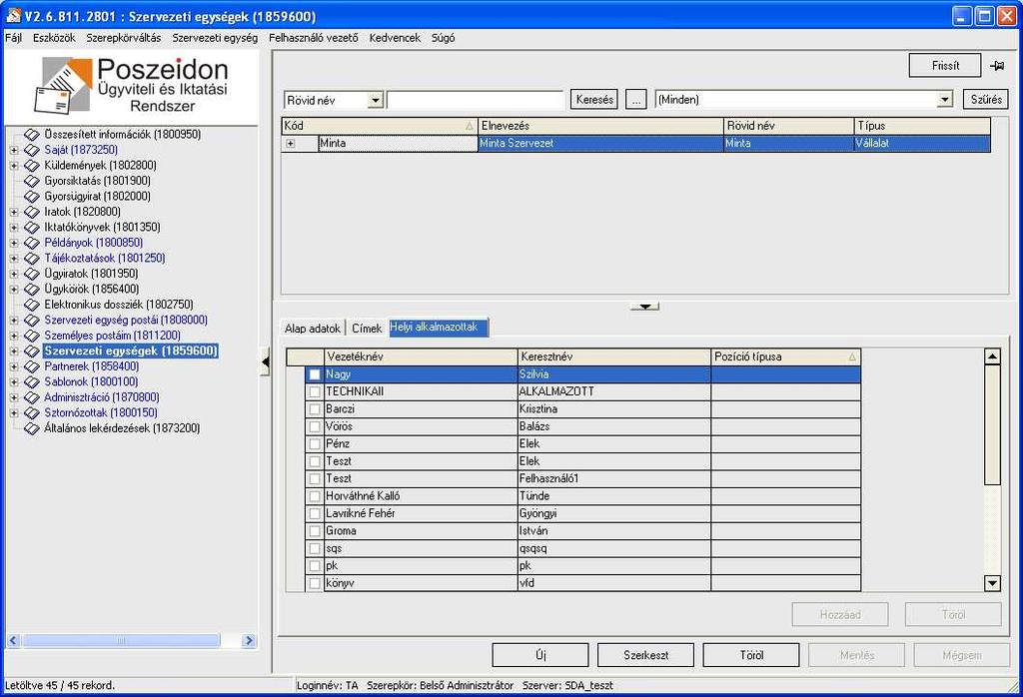Click the employee grid scroll-down arrow
Viewport: 1023px width, 697px height.
tap(992, 583)
